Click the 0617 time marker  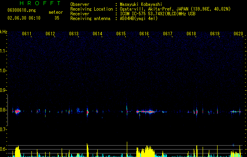coord(168,34)
